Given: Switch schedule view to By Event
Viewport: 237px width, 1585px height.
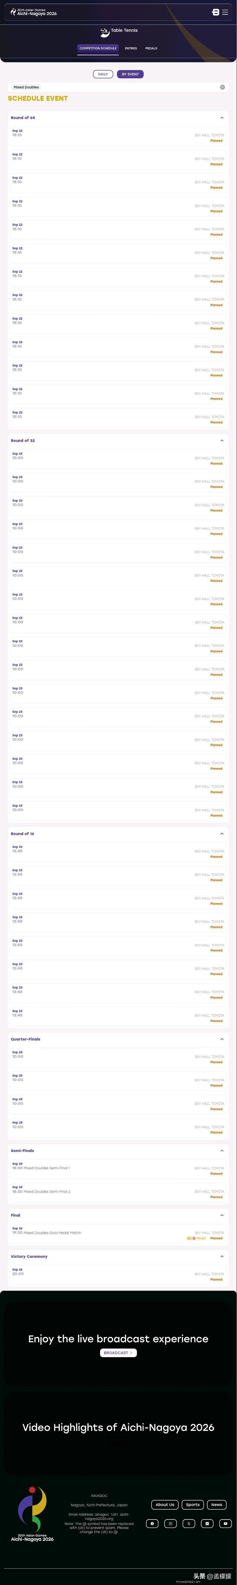Looking at the screenshot, I should coord(130,74).
